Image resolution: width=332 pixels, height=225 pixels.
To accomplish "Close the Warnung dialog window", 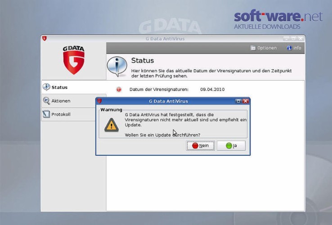I will click(x=245, y=101).
